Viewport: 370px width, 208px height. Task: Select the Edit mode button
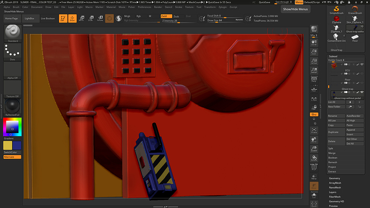[63, 18]
